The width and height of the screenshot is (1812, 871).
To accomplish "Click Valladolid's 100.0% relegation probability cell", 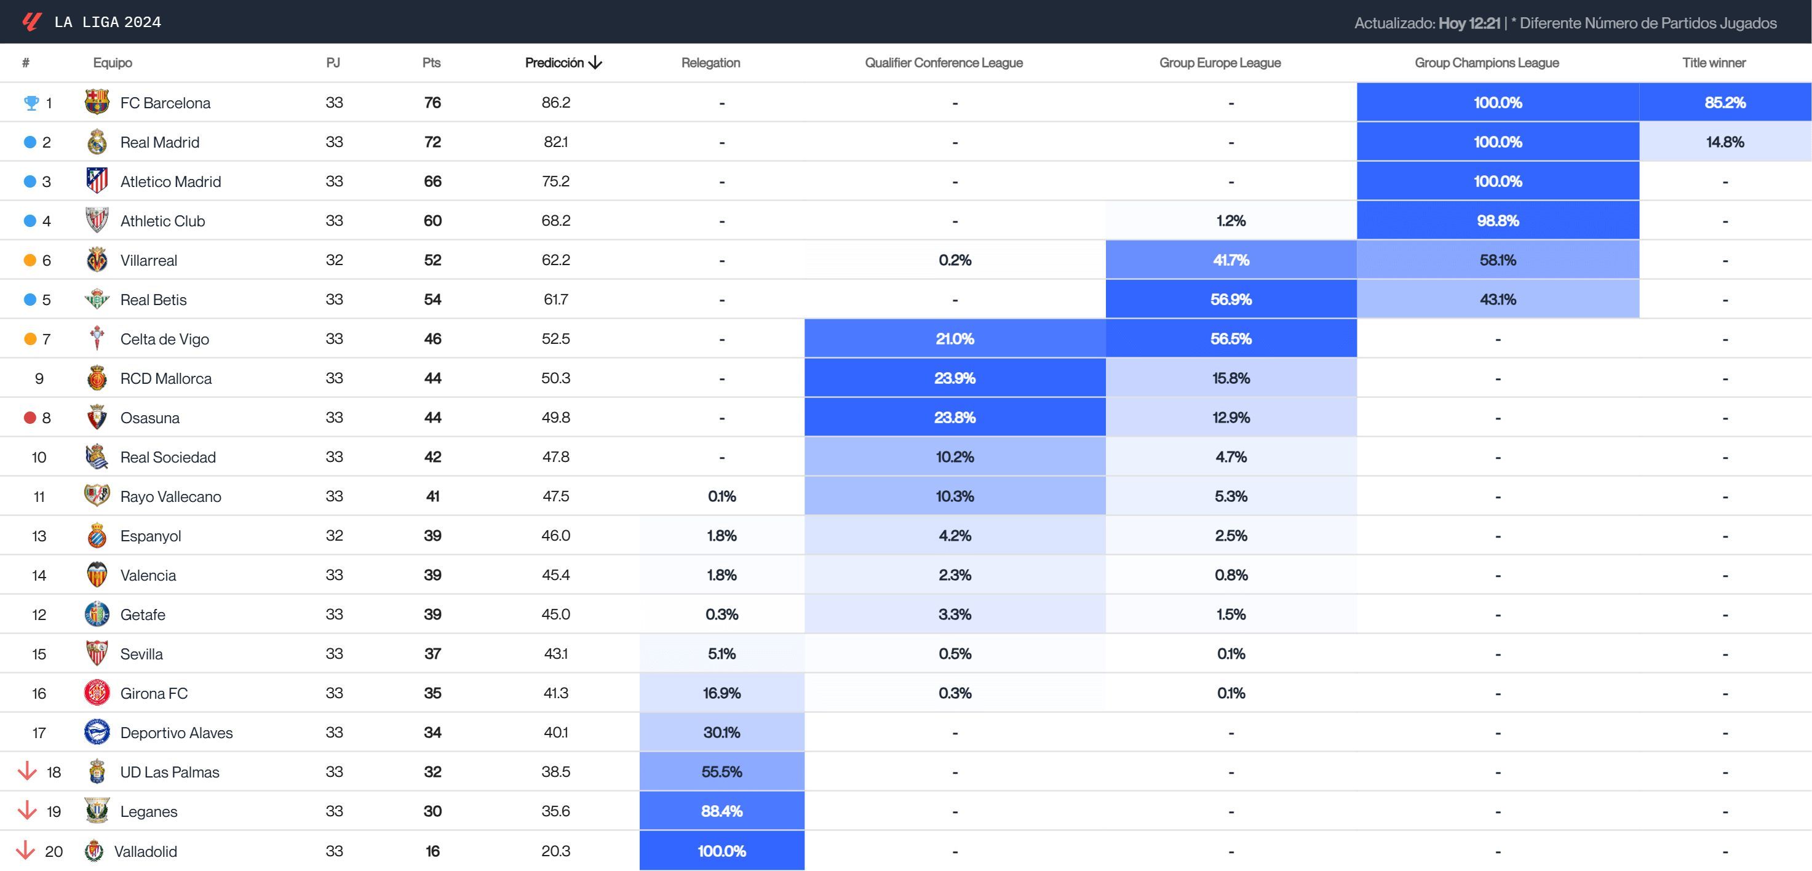I will click(x=721, y=851).
